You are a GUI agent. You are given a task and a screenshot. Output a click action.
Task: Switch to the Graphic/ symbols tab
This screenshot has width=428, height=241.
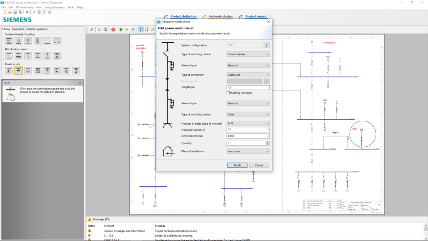(36, 29)
